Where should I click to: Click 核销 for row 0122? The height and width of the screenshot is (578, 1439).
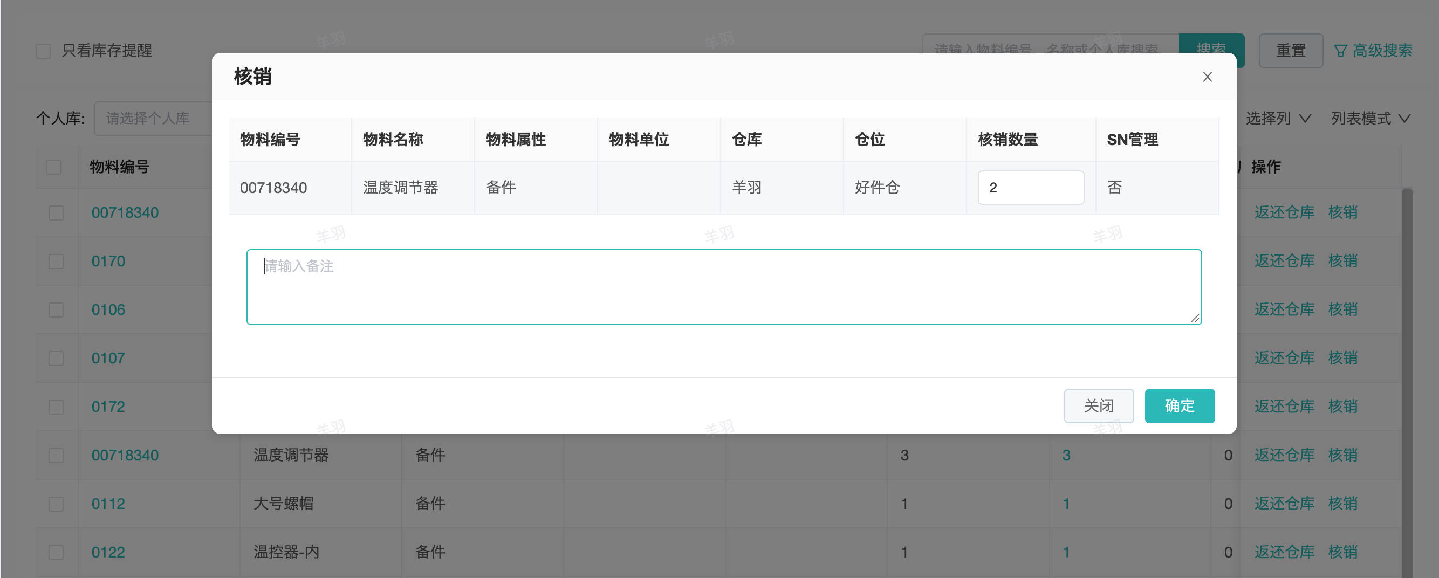click(1343, 552)
